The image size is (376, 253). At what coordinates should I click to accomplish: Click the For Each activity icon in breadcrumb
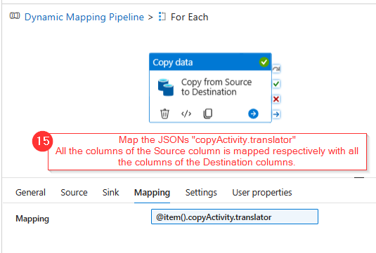tap(162, 17)
